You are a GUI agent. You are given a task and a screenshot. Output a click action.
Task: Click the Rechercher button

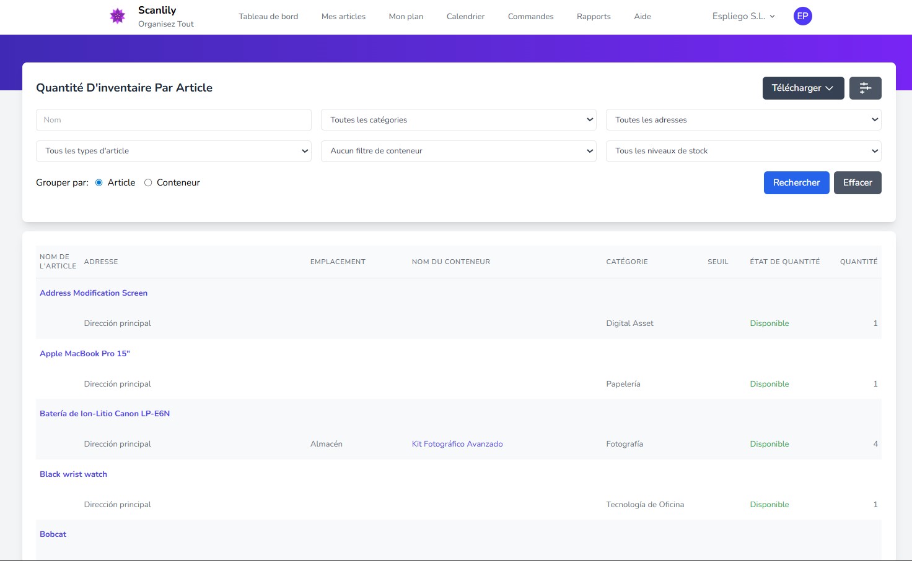pos(796,182)
